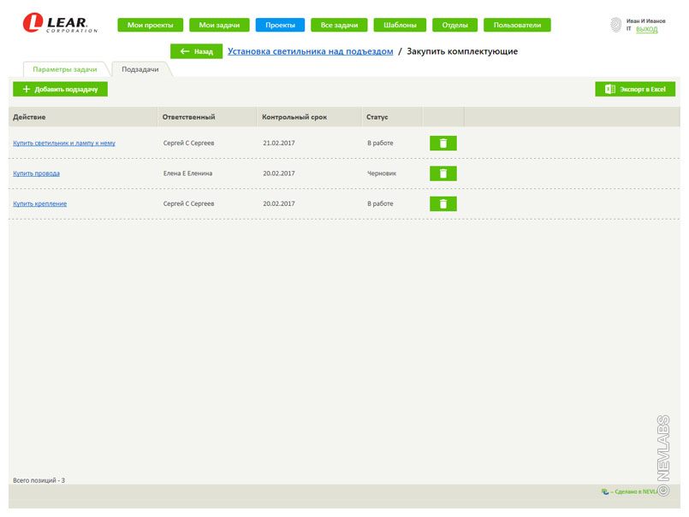Switch to the 'Параметры задачи' tab
Viewport: 689px width, 517px height.
pos(65,69)
